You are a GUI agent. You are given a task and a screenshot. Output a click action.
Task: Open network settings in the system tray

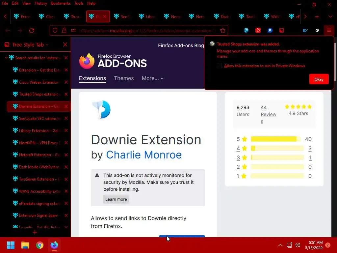(289, 245)
